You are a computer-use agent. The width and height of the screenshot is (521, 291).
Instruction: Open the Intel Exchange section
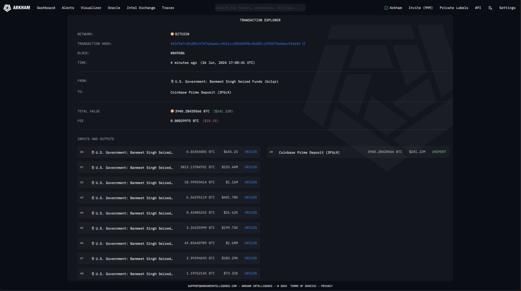141,8
